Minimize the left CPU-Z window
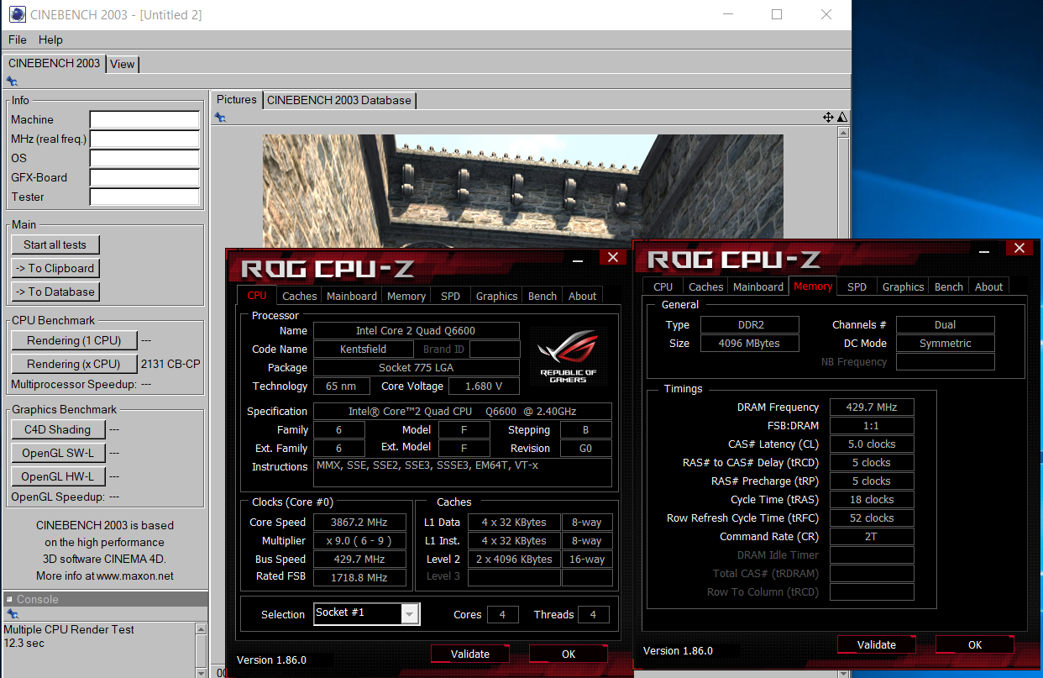 (579, 260)
